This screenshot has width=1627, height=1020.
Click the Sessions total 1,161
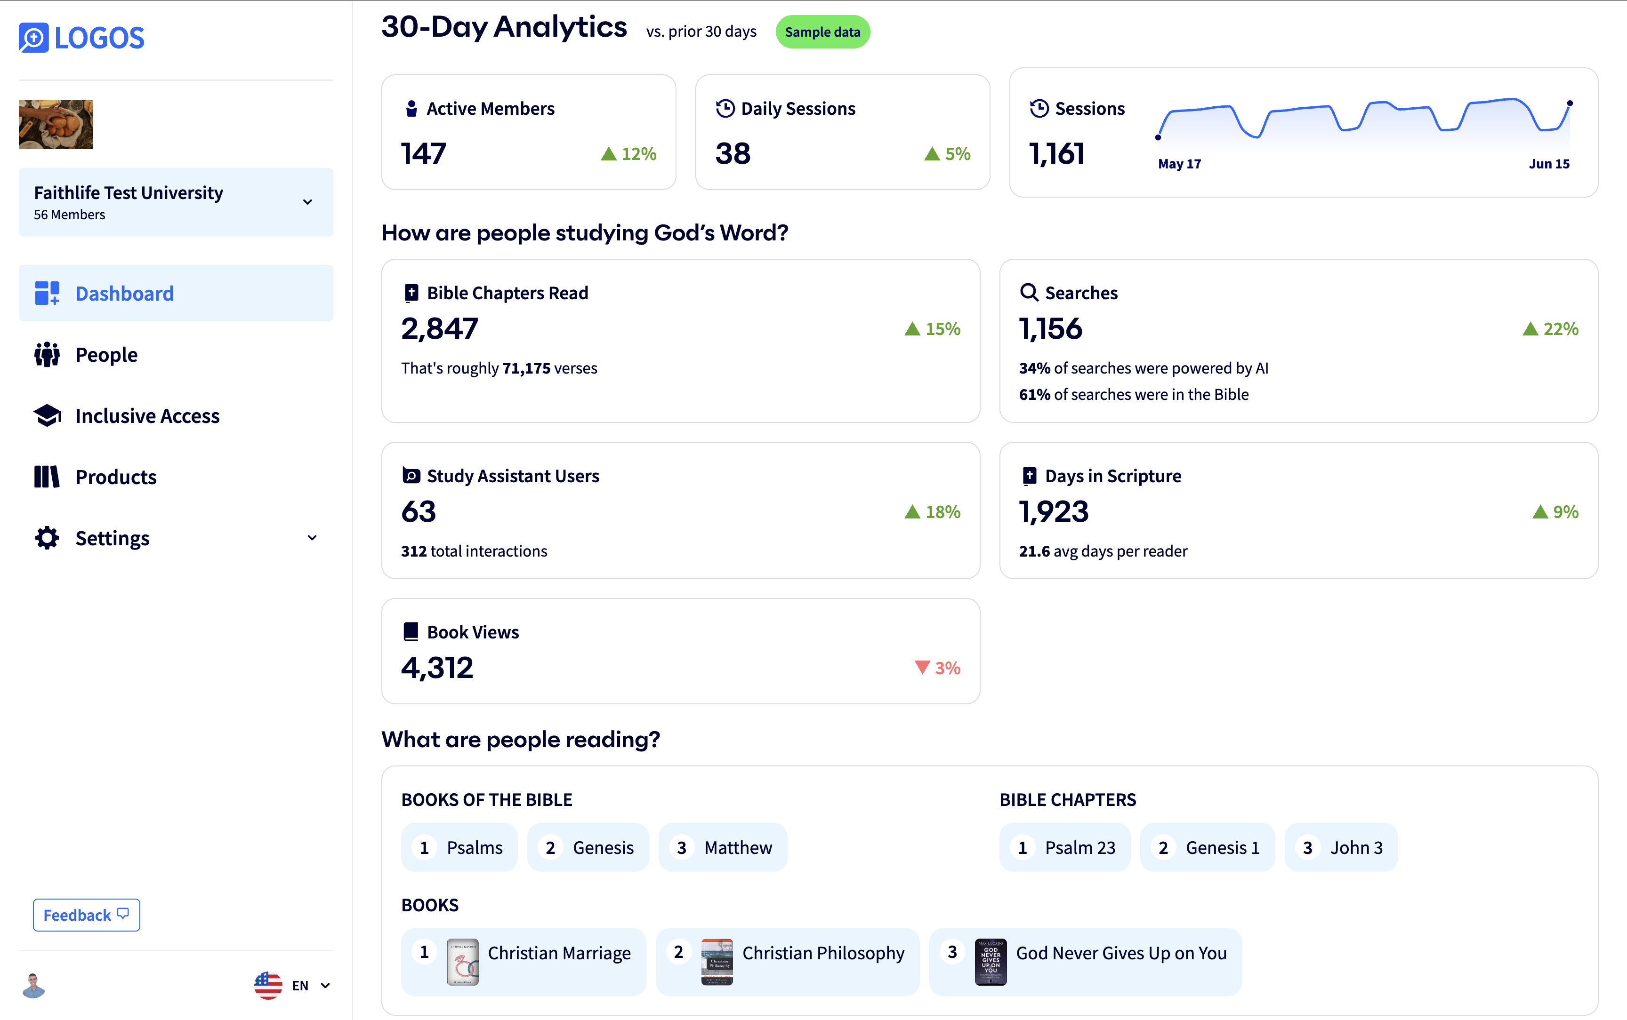(x=1056, y=154)
